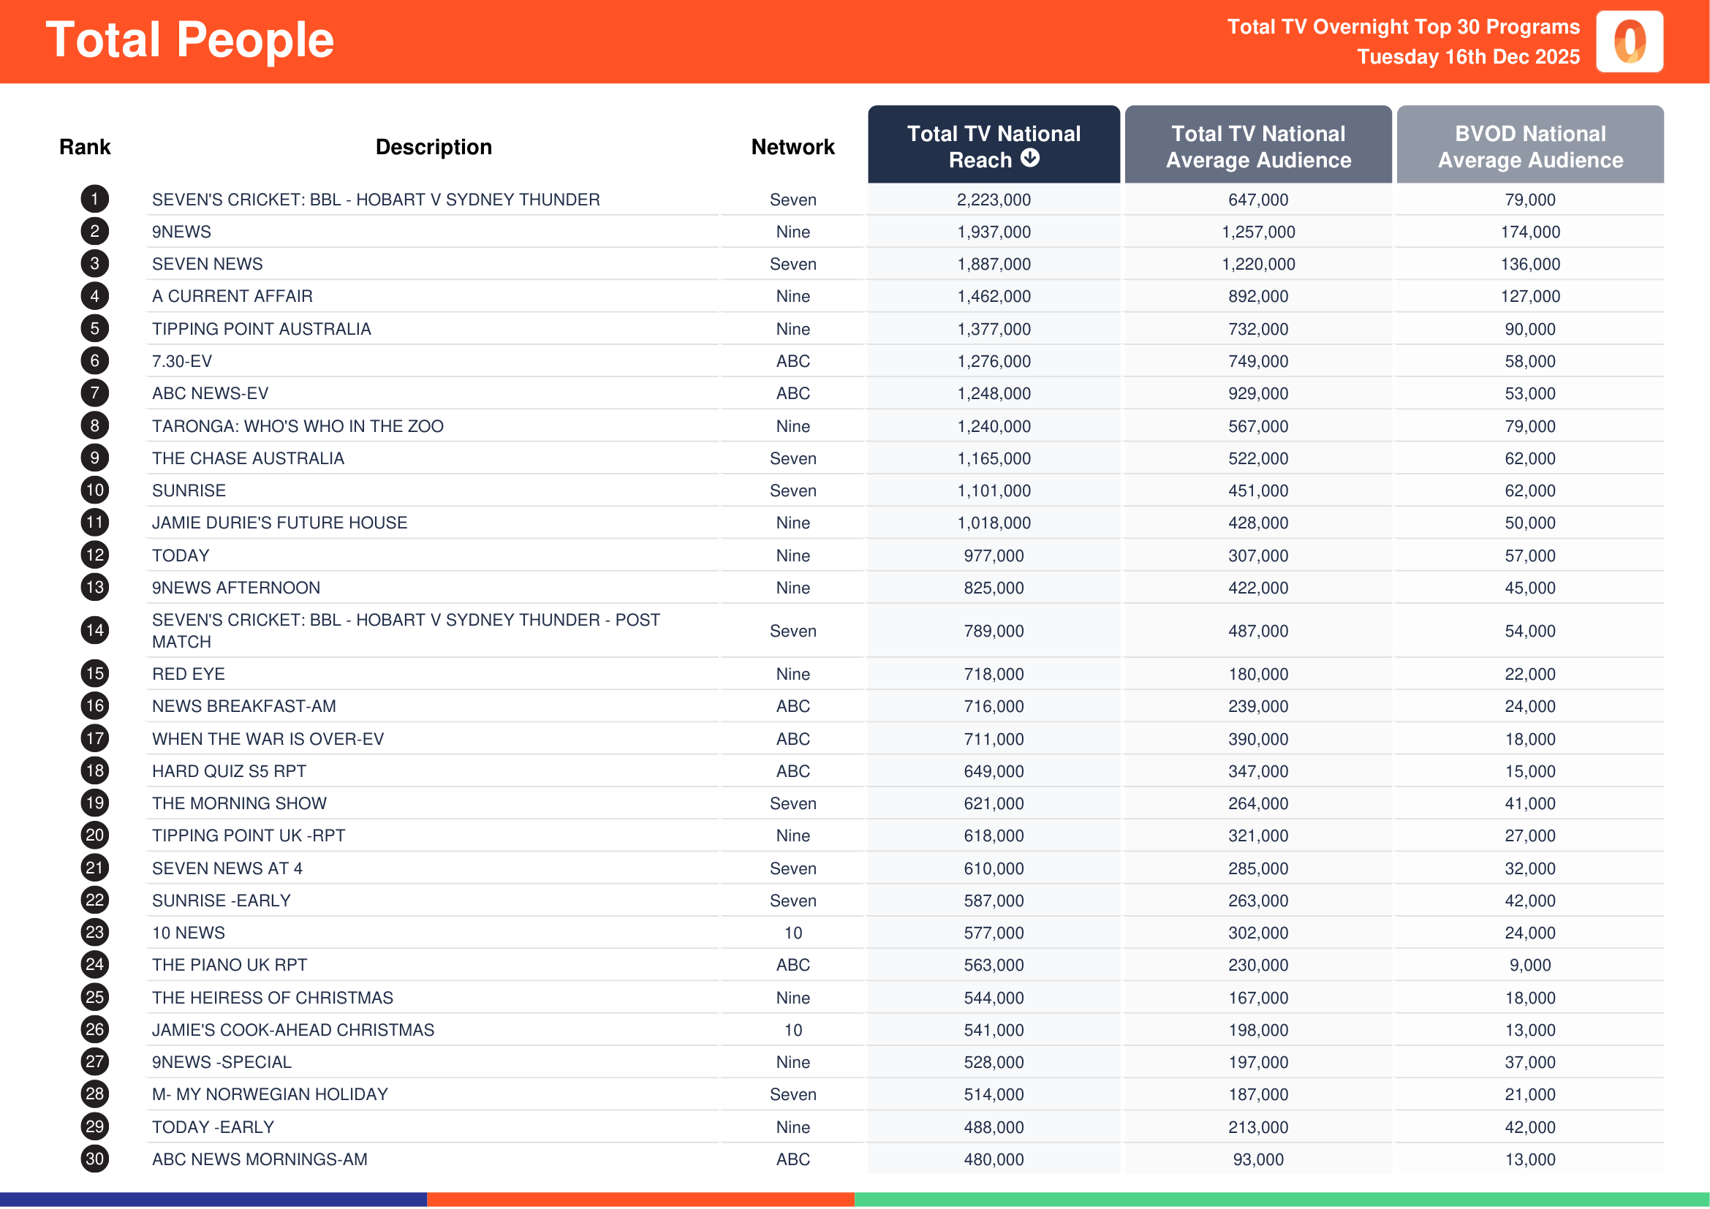Screen dimensions: 1710x1209
Task: Select the rank 10 badge beside SUNRISE
Action: click(94, 490)
